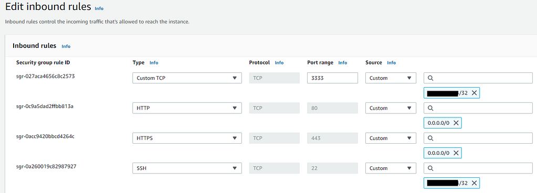Remove the /32 source from SSH rule
537x193 pixels.
pos(474,183)
